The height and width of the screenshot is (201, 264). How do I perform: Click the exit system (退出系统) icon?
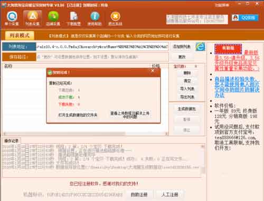115,18
